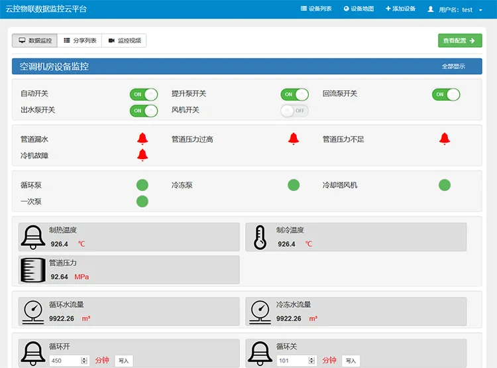Click the 云控物联数据监控云平台 title
This screenshot has width=497, height=368.
click(46, 9)
